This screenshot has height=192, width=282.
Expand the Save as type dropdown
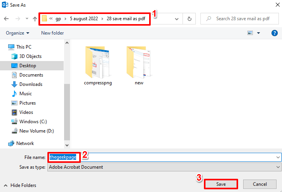point(278,167)
